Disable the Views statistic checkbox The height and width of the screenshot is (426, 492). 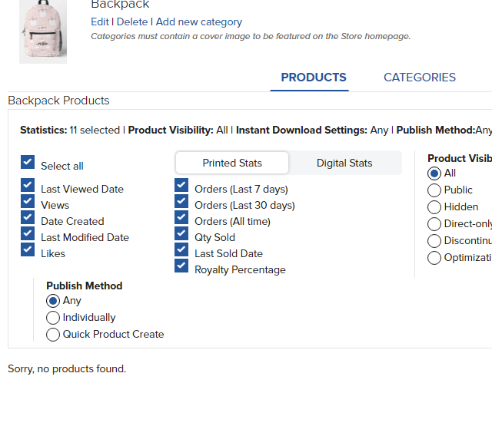click(28, 202)
